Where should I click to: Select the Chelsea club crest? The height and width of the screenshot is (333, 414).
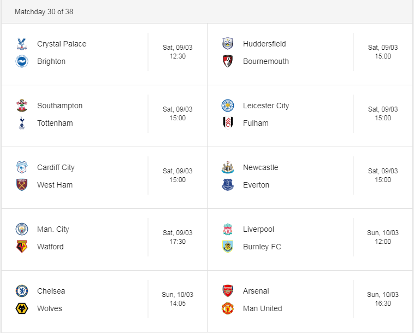(22, 291)
